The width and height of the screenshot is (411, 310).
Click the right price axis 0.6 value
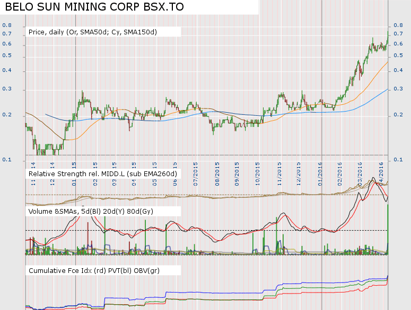(398, 44)
